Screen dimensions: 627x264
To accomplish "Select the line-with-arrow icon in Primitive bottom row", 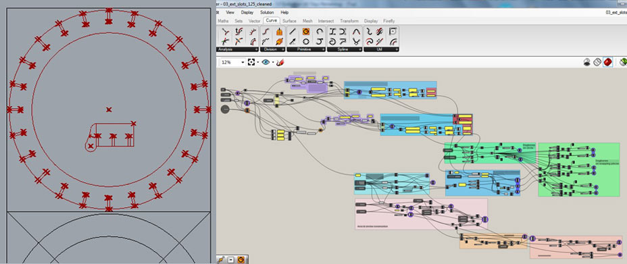I will (x=293, y=41).
